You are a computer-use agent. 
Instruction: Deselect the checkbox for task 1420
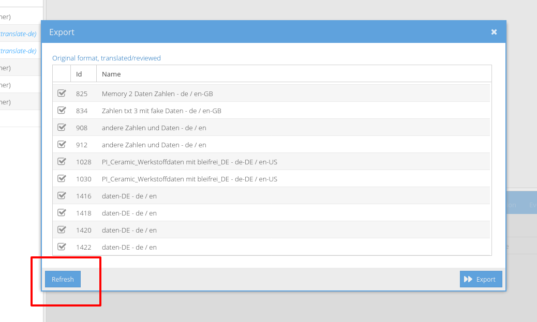(62, 230)
